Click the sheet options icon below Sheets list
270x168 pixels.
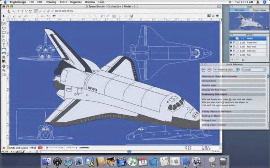[243, 60]
